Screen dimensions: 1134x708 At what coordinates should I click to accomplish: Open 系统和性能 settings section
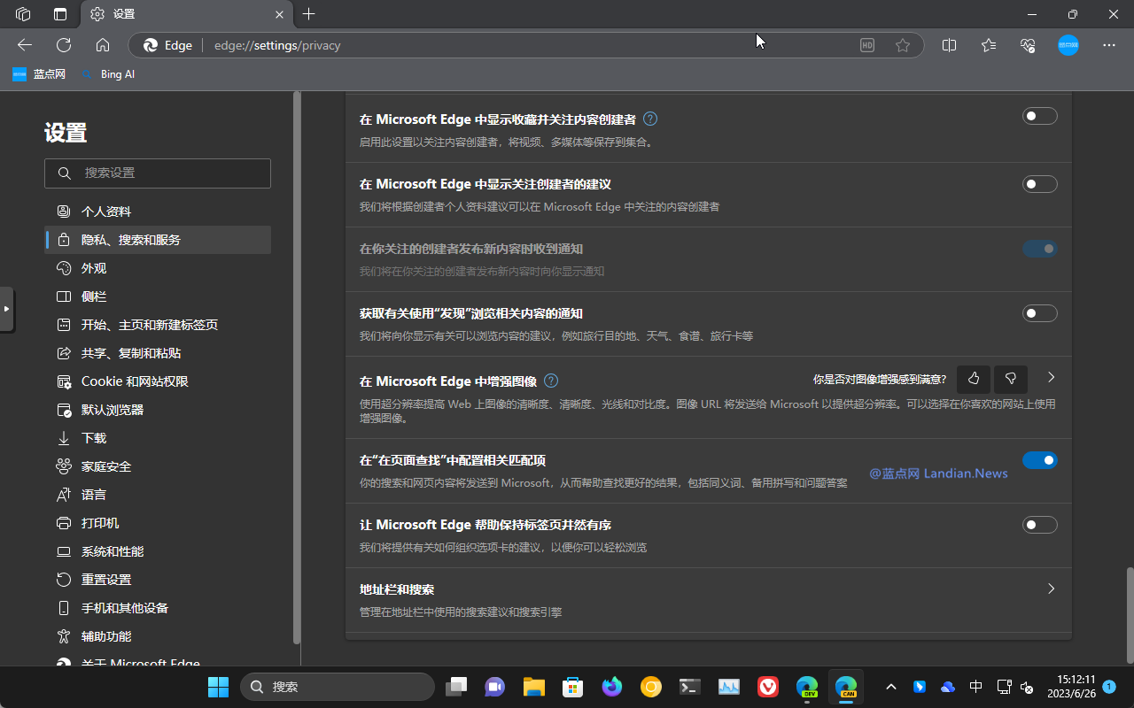pos(158,551)
